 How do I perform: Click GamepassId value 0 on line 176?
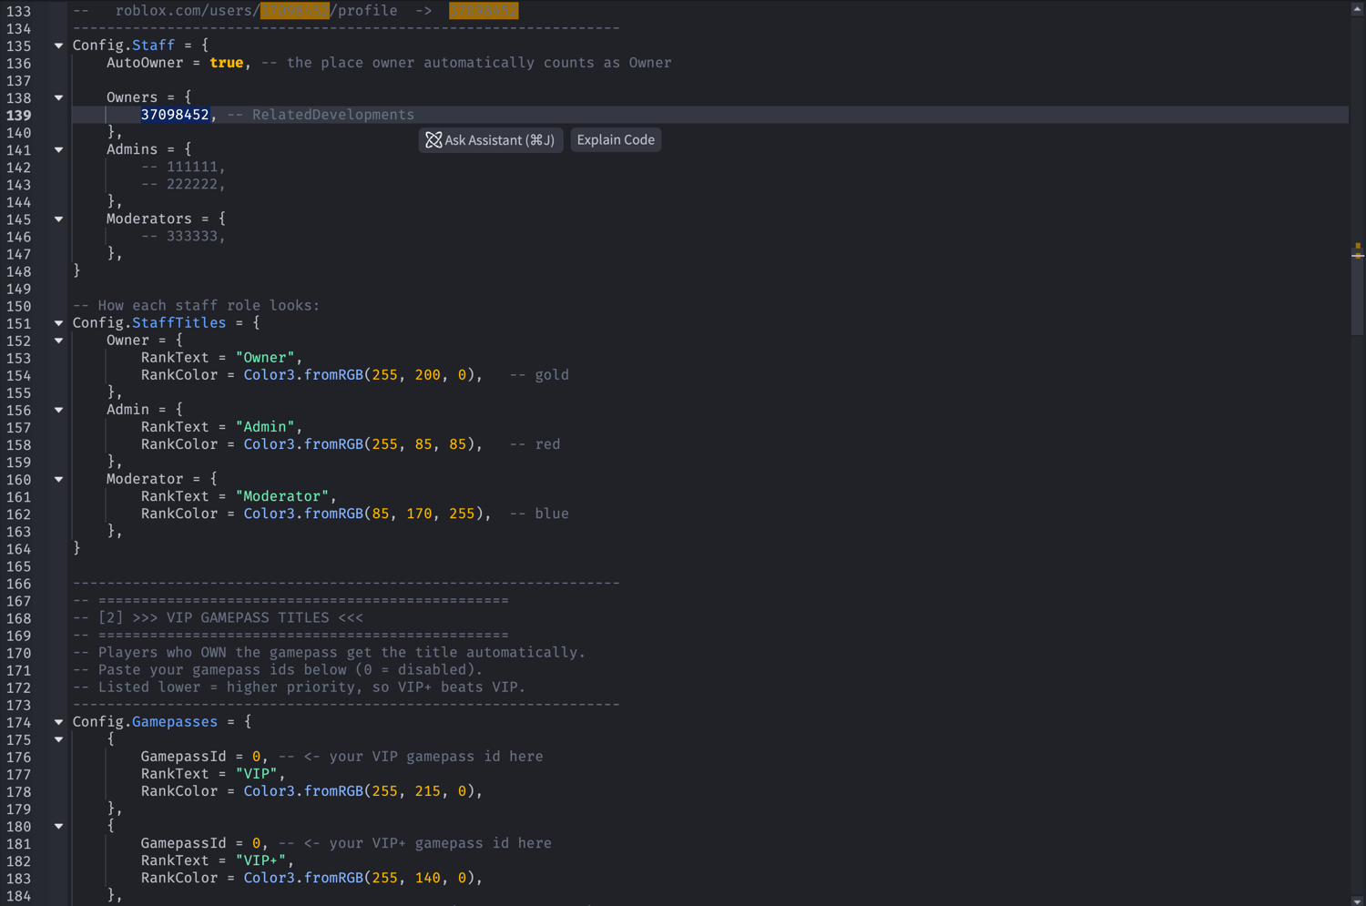point(257,757)
